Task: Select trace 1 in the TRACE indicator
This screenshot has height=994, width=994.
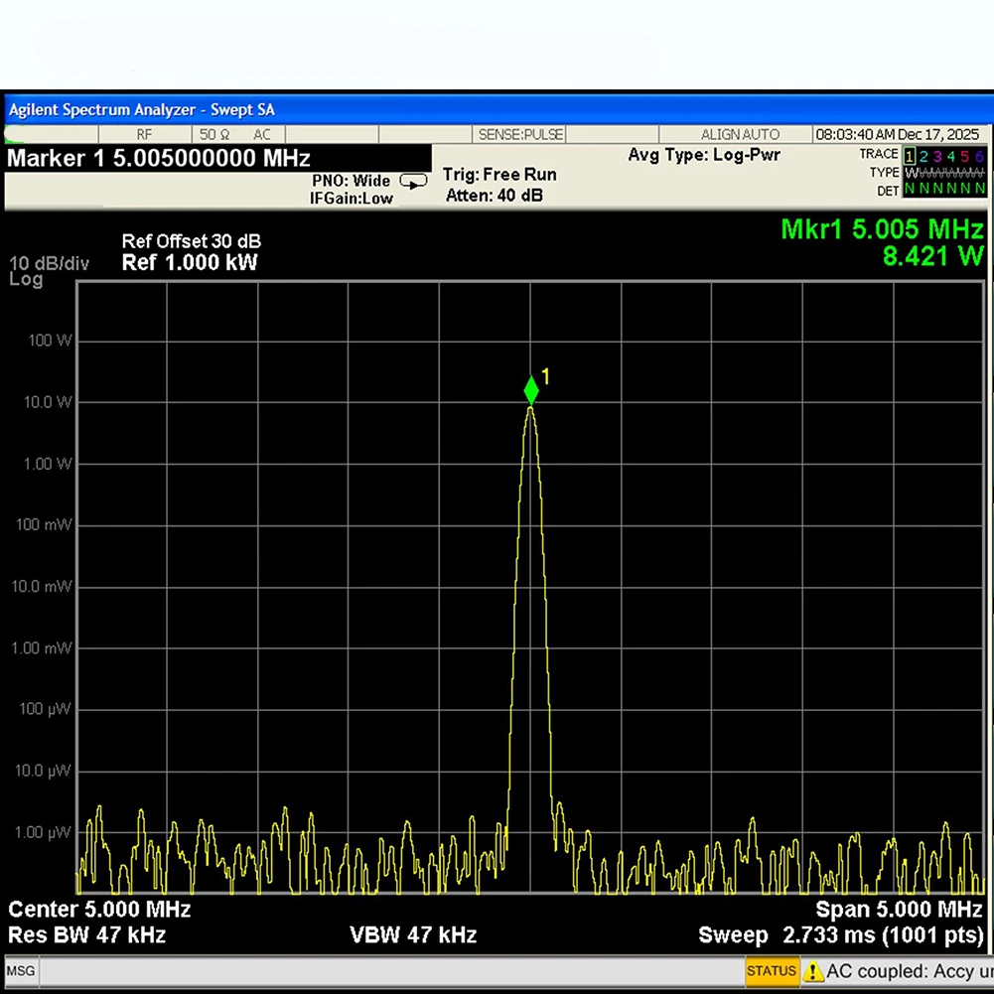Action: tap(910, 155)
